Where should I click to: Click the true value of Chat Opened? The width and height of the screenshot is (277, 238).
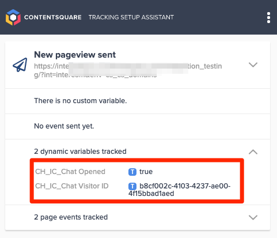pyautogui.click(x=146, y=172)
